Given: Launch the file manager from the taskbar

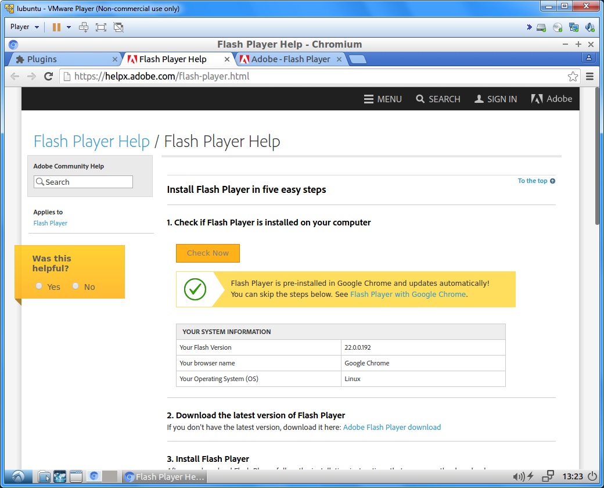Looking at the screenshot, I should (x=44, y=477).
